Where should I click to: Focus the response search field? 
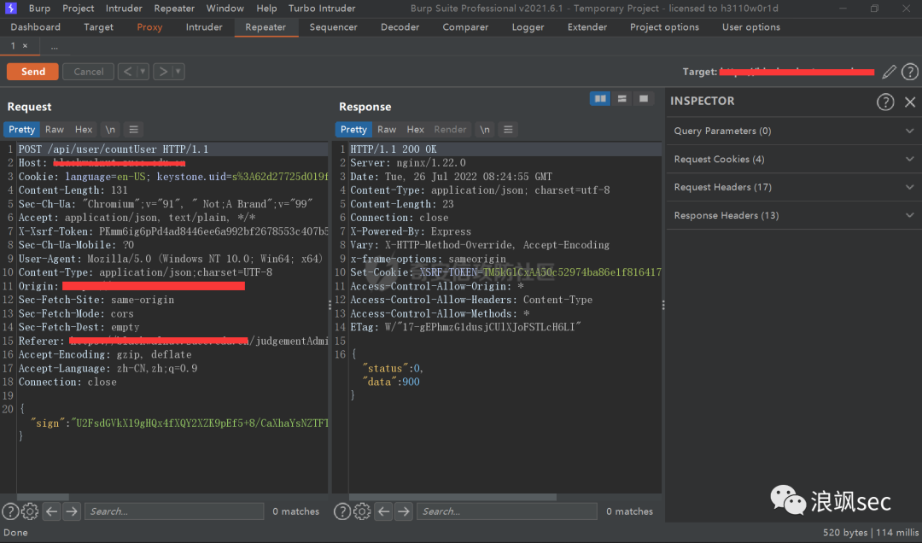click(x=507, y=511)
